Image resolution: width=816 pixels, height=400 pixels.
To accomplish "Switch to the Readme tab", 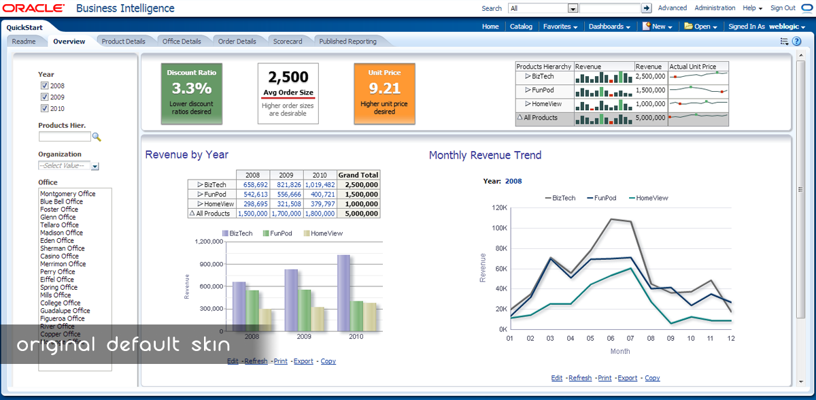I will (x=24, y=41).
